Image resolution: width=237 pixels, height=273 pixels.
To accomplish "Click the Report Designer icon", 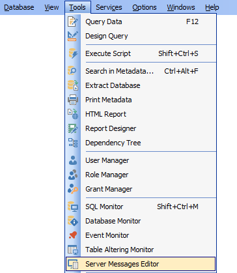I will click(x=73, y=128).
